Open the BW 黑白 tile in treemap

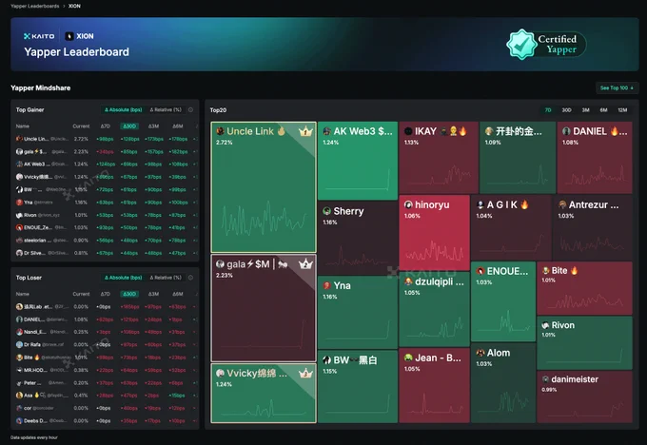[x=358, y=386]
